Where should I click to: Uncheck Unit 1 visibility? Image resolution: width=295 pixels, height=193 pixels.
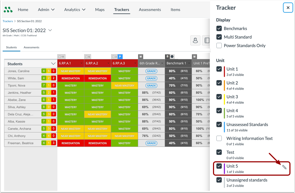click(x=219, y=69)
